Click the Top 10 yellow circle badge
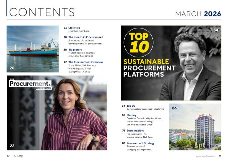228x161 pixels. [141, 41]
